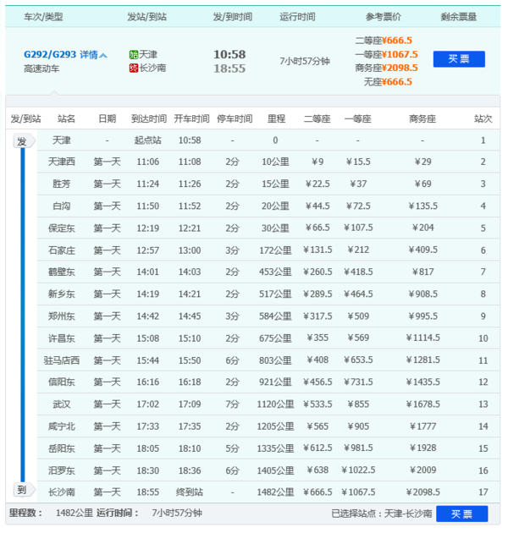Click the 1482公里 total mileage in the footer
The image size is (508, 533).
click(x=75, y=513)
